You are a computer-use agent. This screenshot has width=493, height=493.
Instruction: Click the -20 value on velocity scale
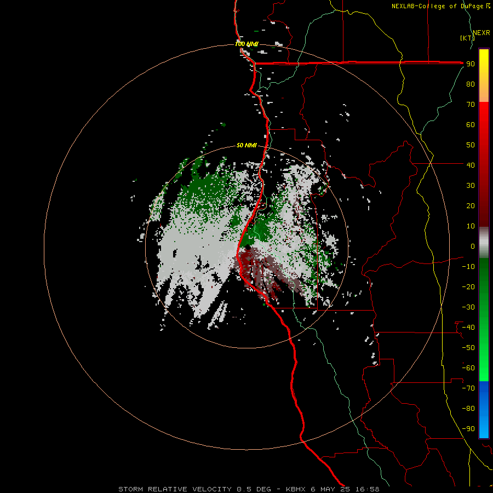[468, 286]
